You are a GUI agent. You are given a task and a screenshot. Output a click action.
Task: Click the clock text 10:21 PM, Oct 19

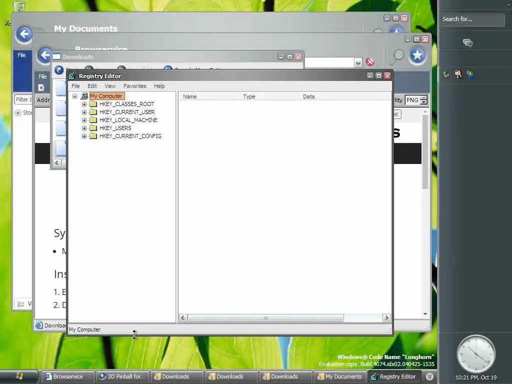pyautogui.click(x=476, y=377)
